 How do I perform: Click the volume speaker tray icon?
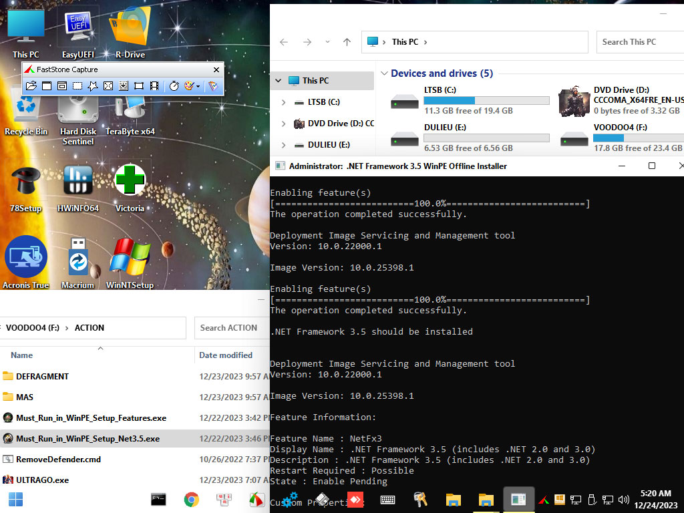coord(624,500)
